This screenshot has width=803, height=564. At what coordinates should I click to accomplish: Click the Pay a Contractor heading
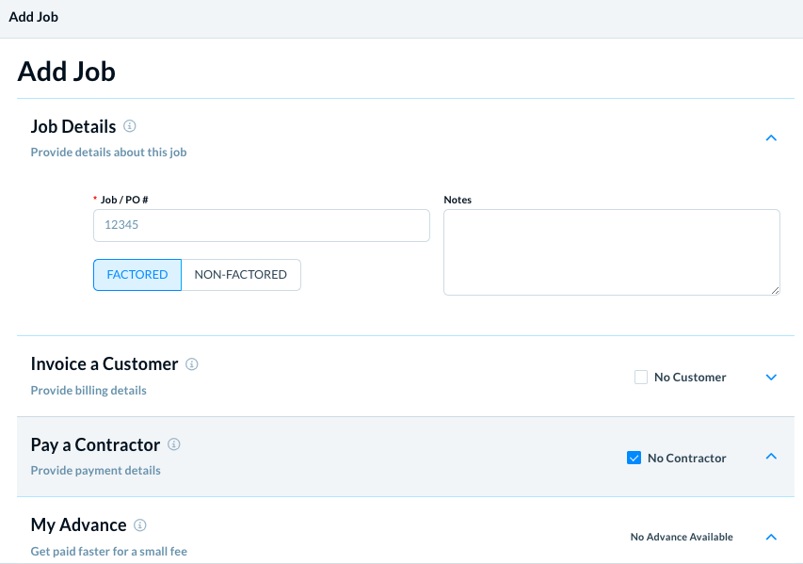(x=95, y=444)
